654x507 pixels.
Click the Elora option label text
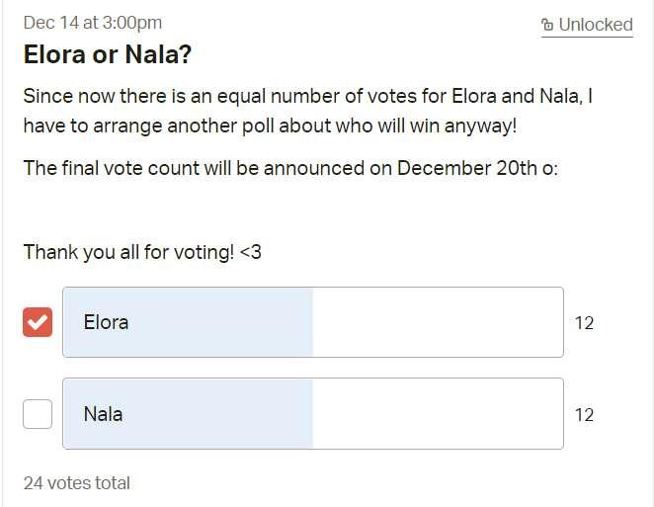coord(106,322)
